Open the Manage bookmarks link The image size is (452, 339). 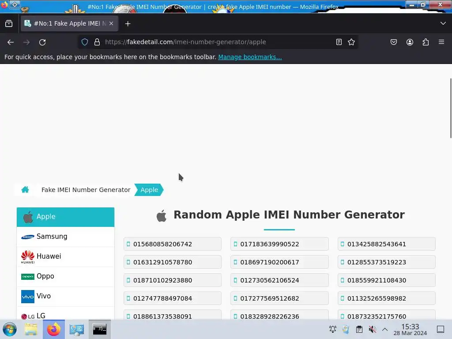(250, 57)
